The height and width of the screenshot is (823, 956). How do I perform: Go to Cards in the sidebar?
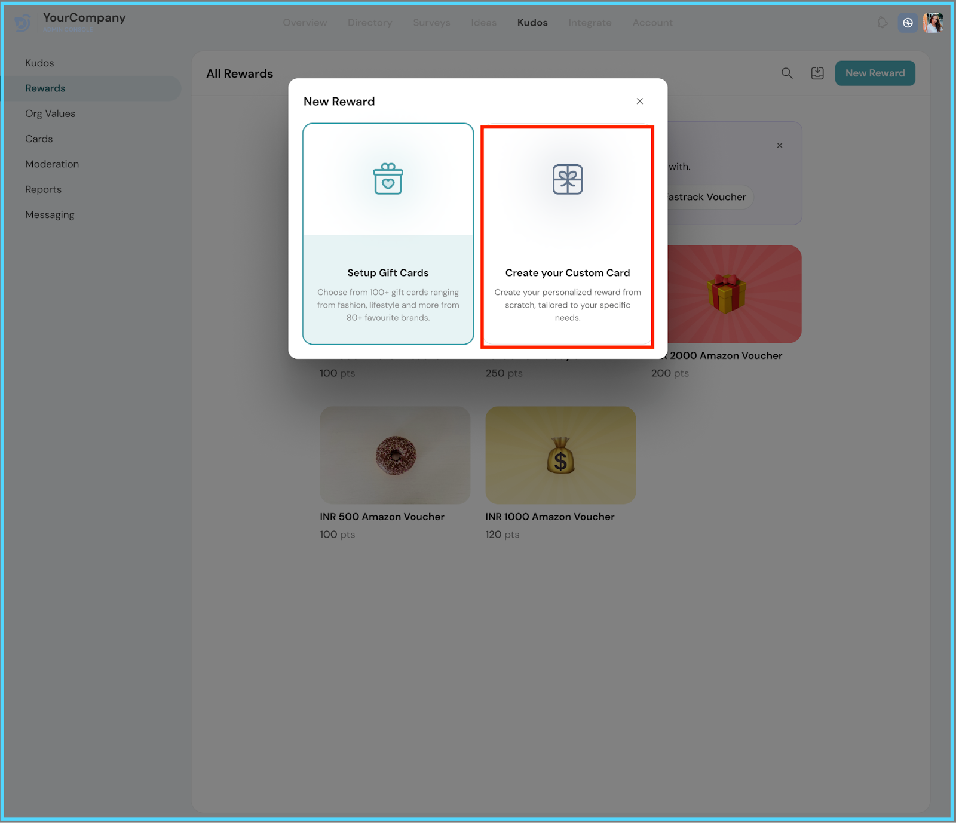click(39, 139)
